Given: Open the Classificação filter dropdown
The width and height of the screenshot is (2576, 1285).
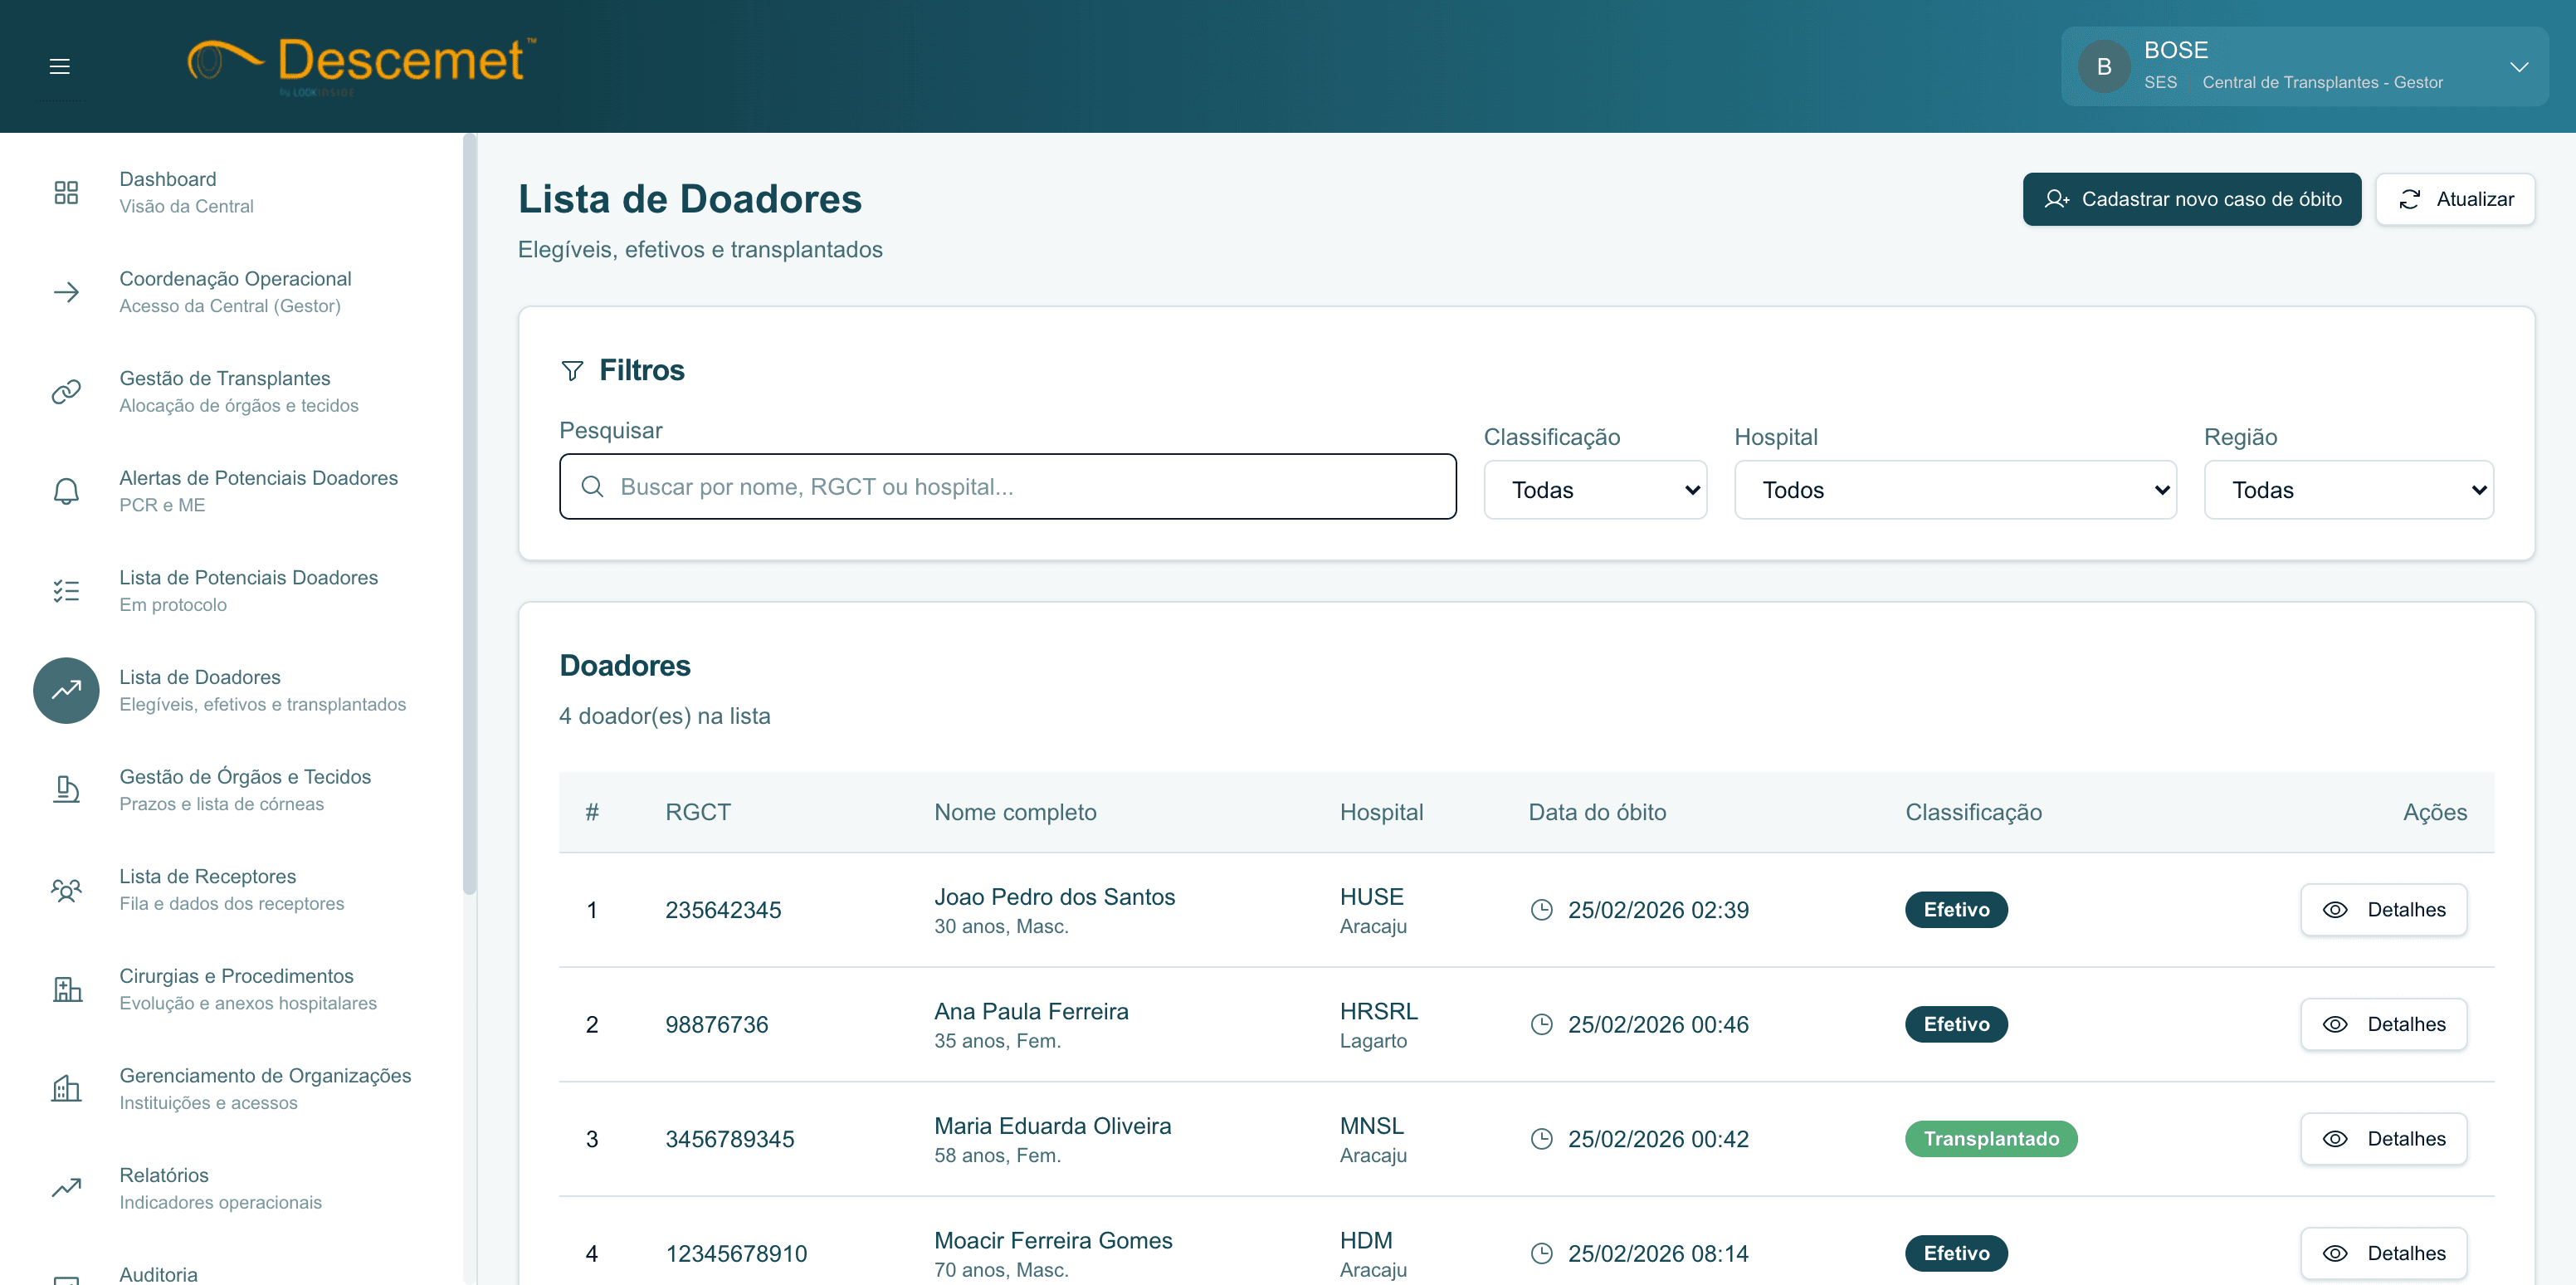Looking at the screenshot, I should (x=1594, y=490).
